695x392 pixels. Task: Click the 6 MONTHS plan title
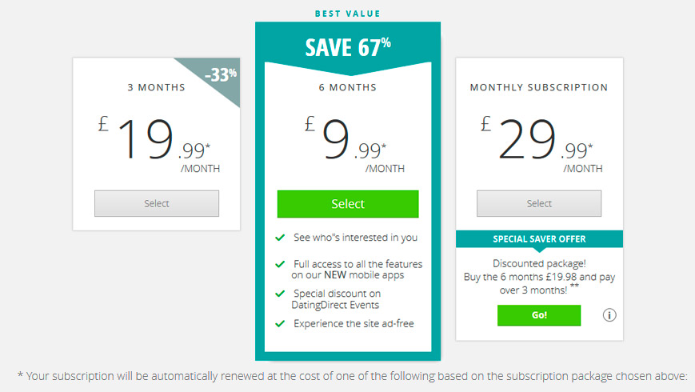coord(348,87)
